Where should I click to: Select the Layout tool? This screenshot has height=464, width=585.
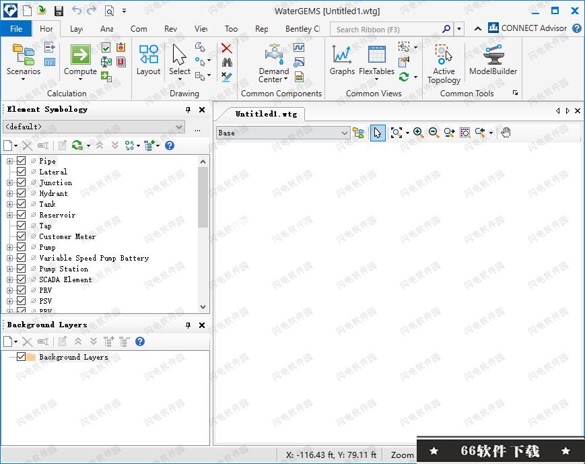149,60
